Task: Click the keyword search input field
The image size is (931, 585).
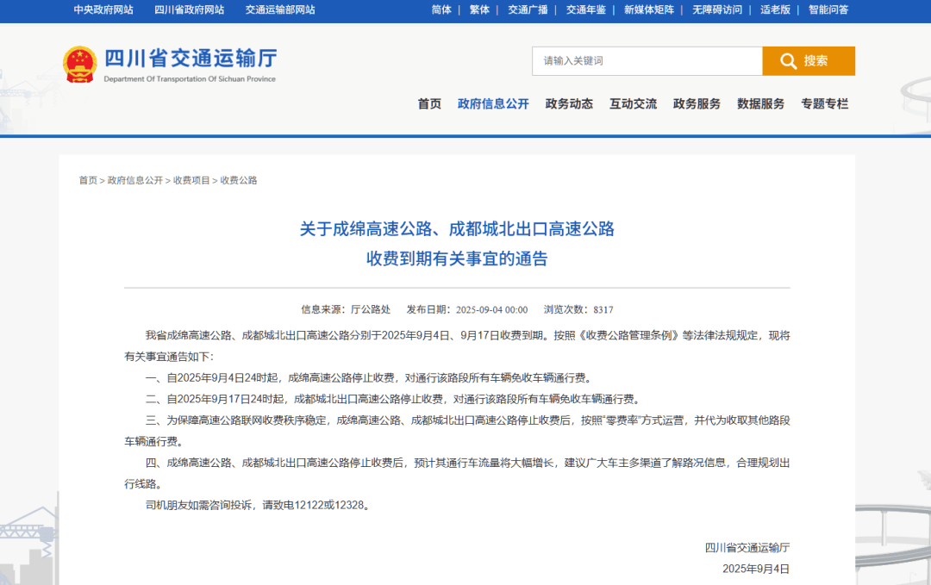Action: click(x=647, y=61)
